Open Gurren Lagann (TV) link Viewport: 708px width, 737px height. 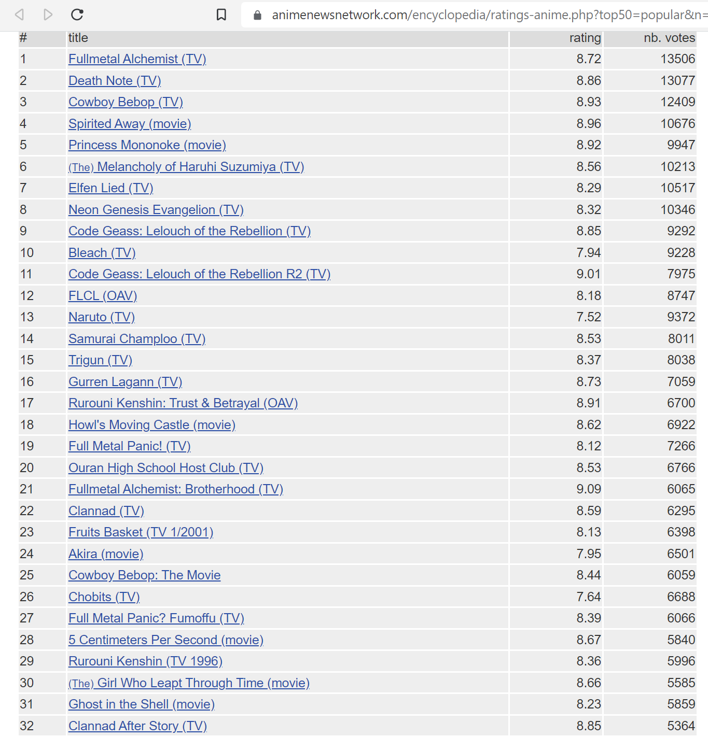point(126,382)
